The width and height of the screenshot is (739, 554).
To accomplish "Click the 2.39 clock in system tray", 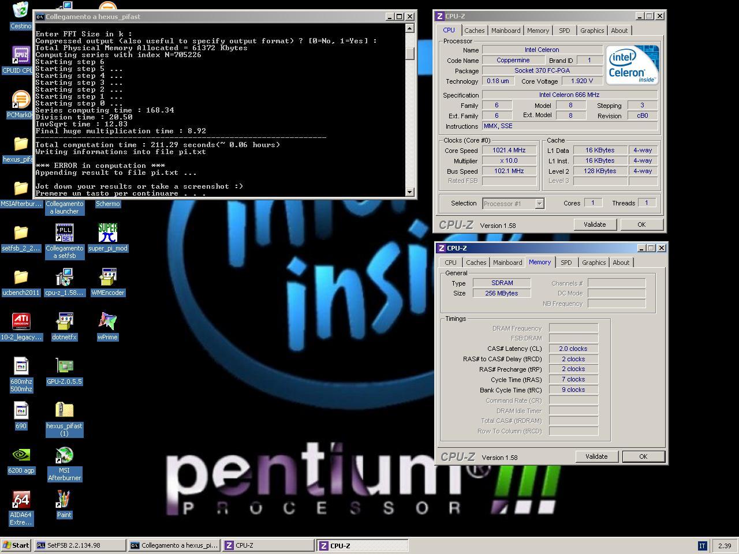I will point(725,545).
